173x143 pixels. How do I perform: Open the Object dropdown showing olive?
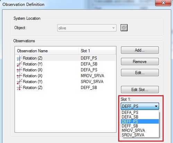coord(87,28)
